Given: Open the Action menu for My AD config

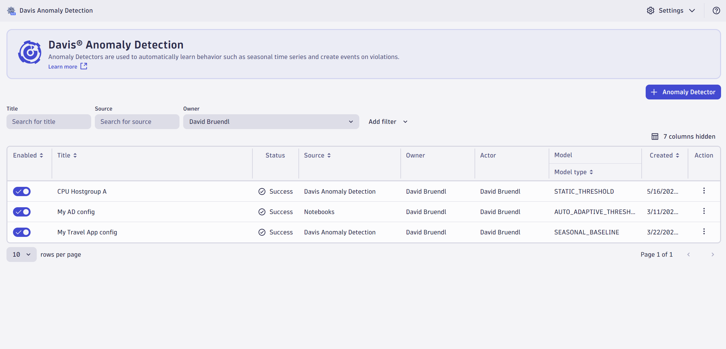Looking at the screenshot, I should [x=704, y=211].
